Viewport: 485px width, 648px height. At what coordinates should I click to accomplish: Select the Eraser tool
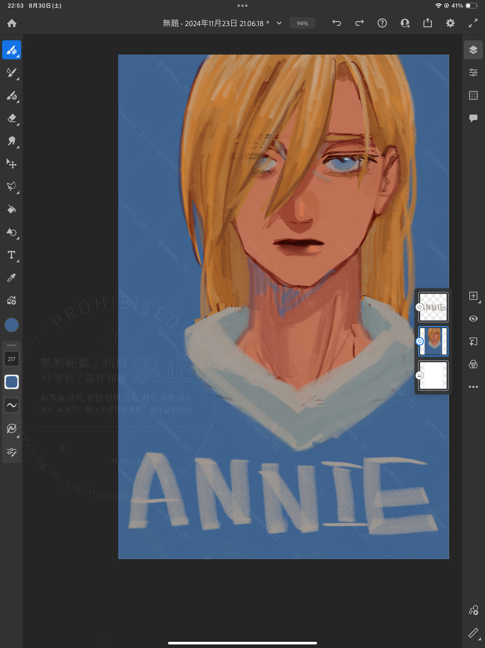tap(12, 118)
